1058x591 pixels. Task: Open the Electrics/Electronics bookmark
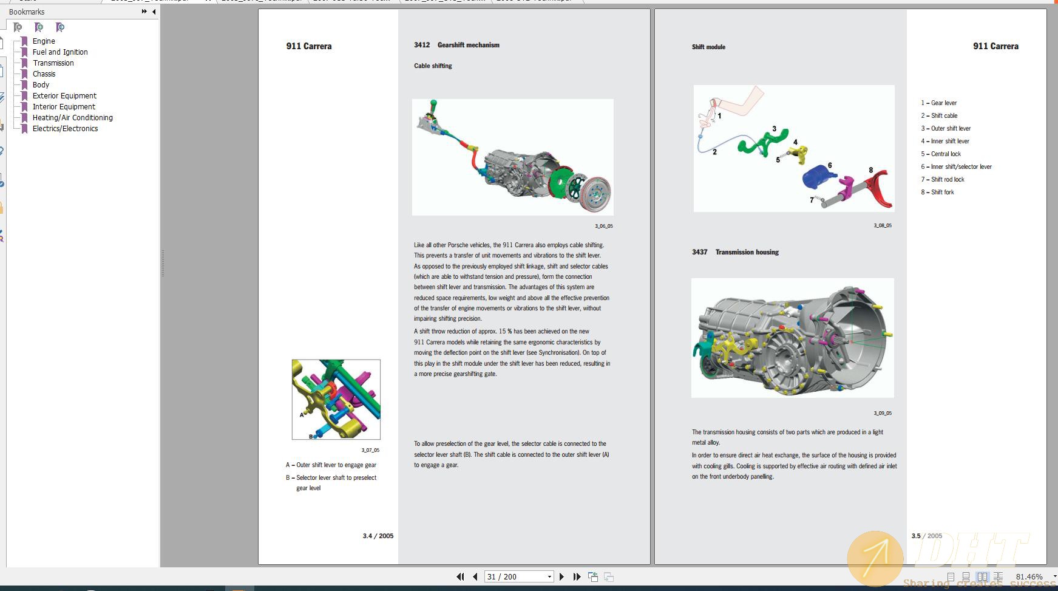tap(65, 128)
